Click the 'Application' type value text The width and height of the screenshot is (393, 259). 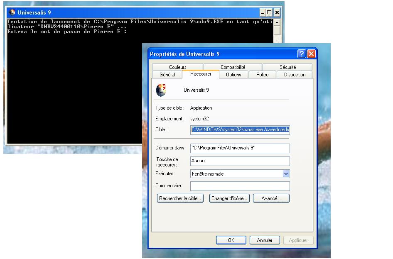tap(201, 108)
